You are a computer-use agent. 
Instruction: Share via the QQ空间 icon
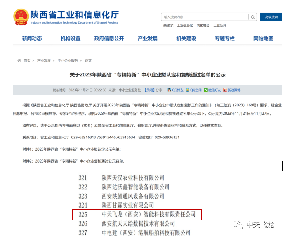[x=188, y=90]
